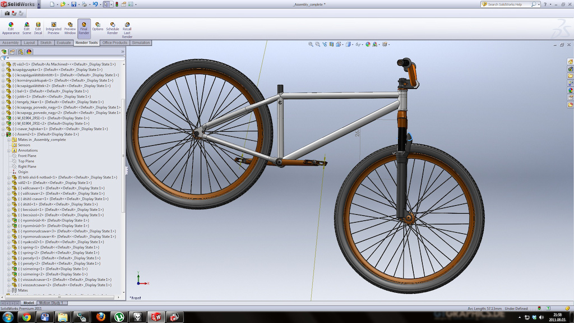This screenshot has height=323, width=574.
Task: Click the Search SolidWorks Help field
Action: 508,4
